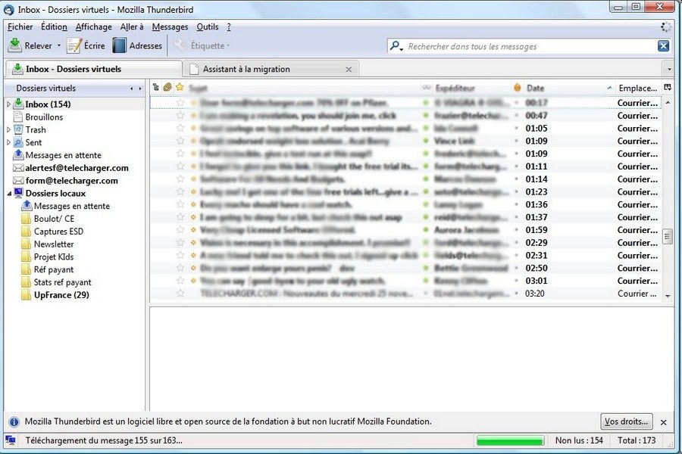Select the UpFrance (29) folder
Screen dimensions: 682x454
[x=61, y=295]
